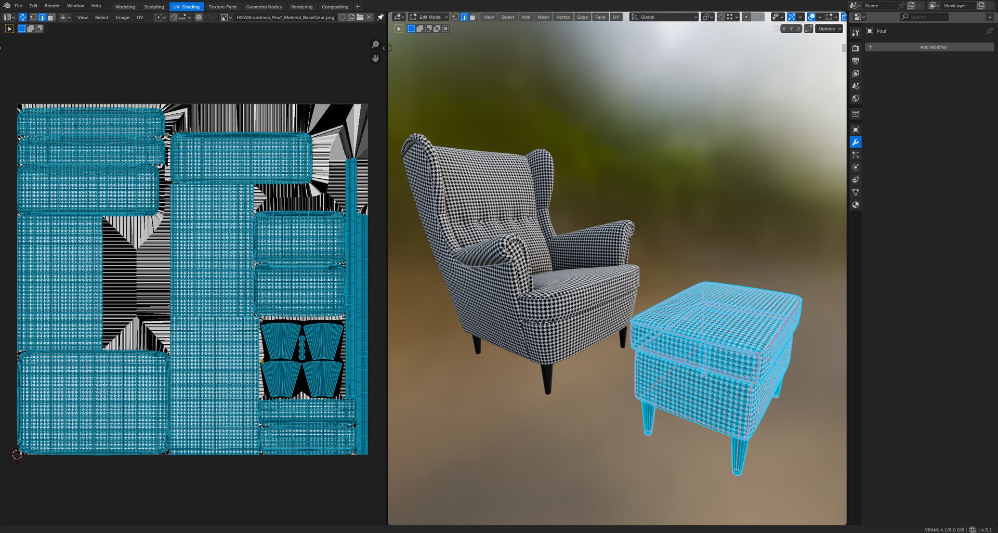
Task: Open the Object Constraints tab
Action: (x=856, y=180)
